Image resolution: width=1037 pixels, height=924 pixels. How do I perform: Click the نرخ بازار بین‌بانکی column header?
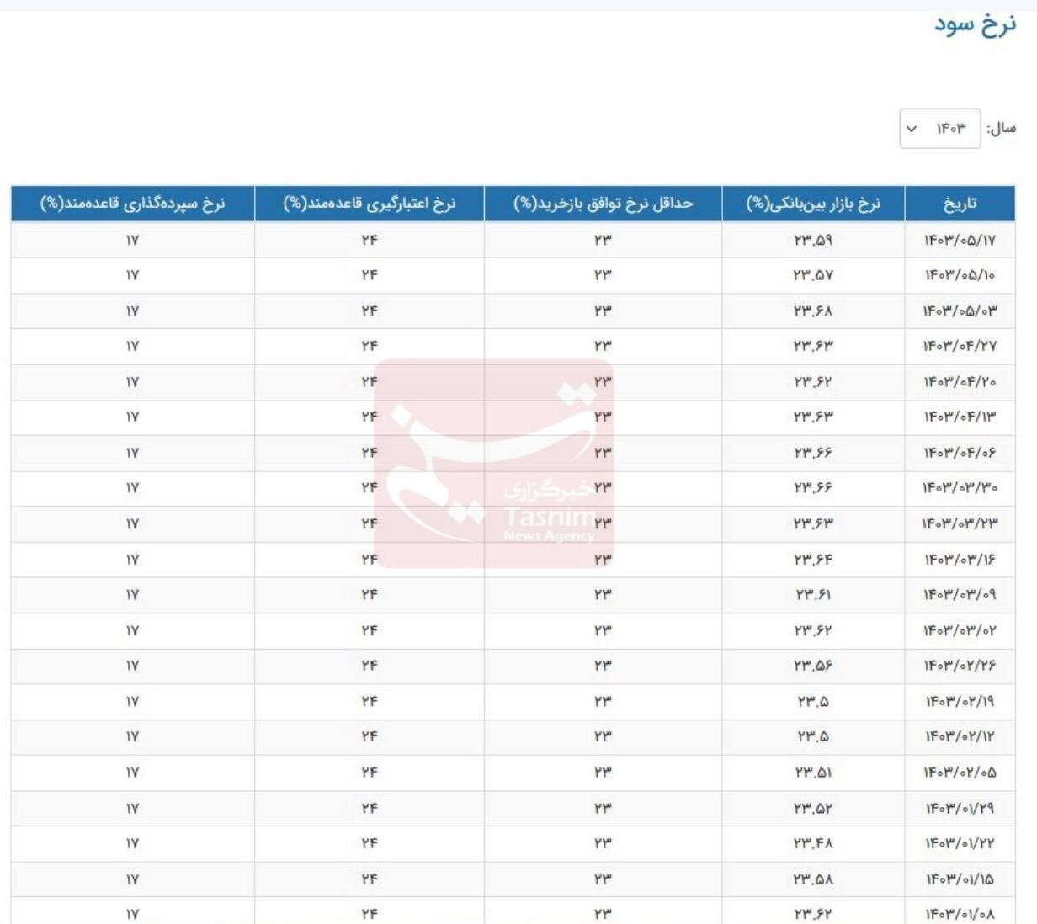click(x=813, y=204)
